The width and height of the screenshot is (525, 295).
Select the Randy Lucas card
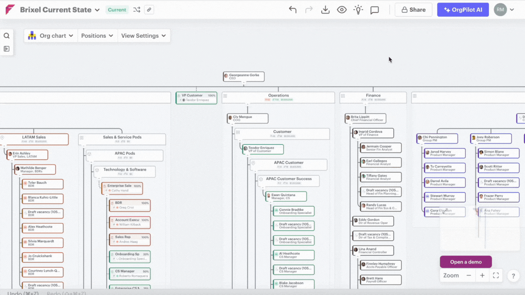[381, 206]
